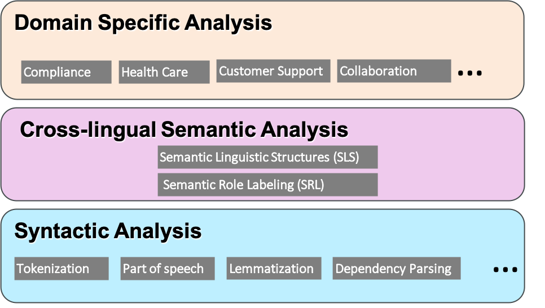Click the Syntactic Analysis heading
The width and height of the screenshot is (545, 308).
pos(108,231)
